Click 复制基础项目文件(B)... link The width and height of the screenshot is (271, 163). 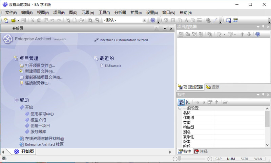pyautogui.click(x=44, y=77)
